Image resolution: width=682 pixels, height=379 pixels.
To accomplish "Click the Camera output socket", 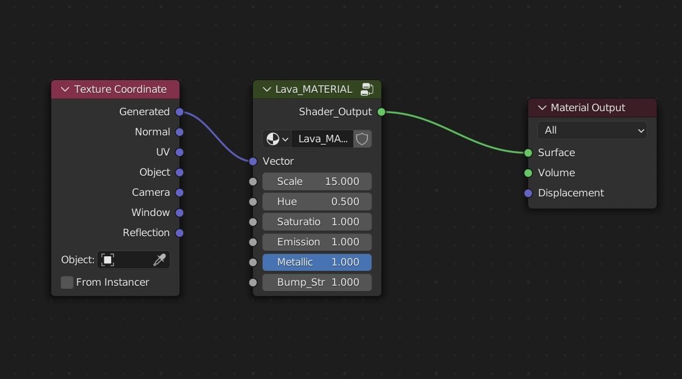I will coord(179,192).
